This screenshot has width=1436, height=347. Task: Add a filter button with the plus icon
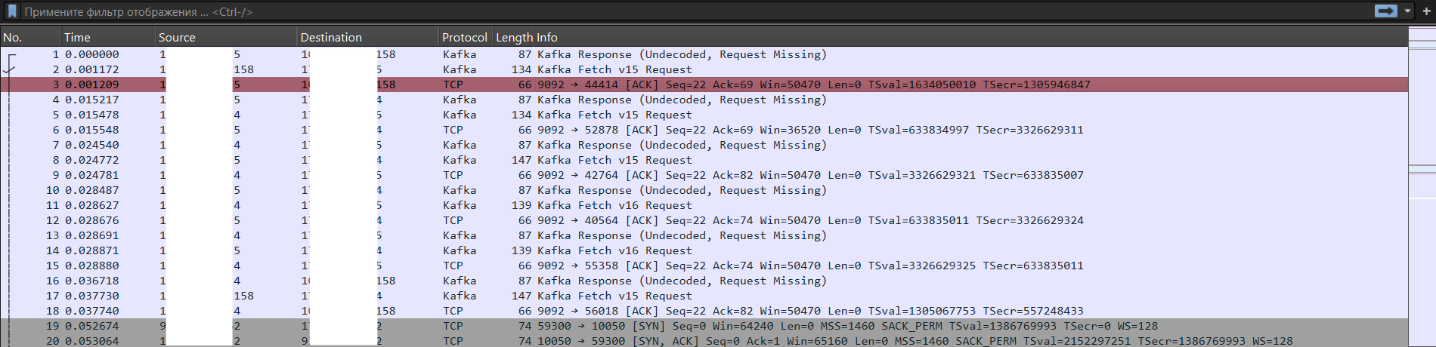1426,11
